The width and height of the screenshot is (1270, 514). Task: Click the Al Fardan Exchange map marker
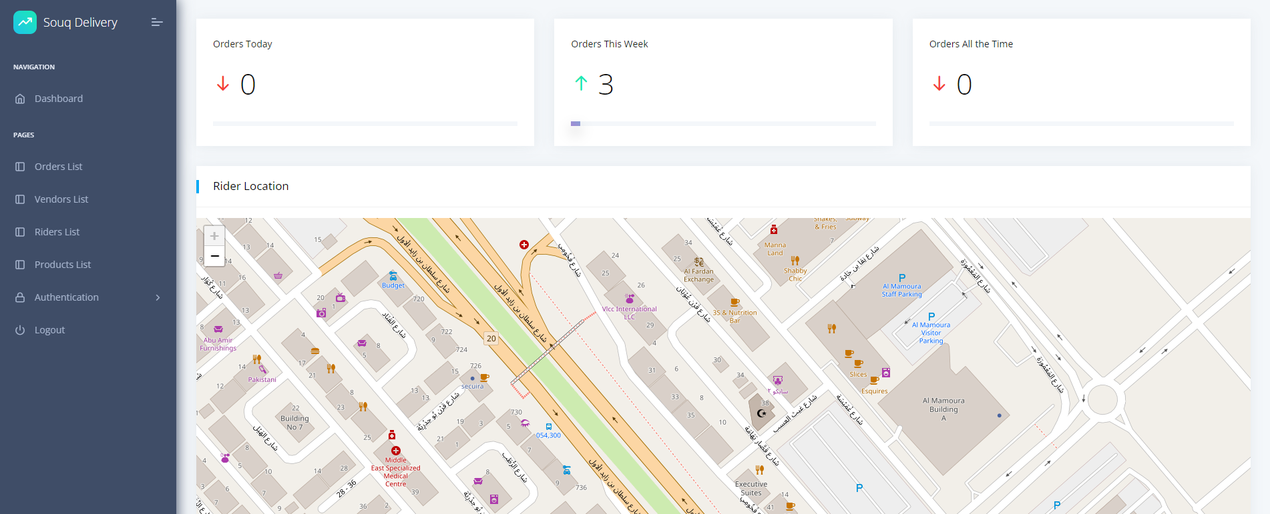point(699,262)
